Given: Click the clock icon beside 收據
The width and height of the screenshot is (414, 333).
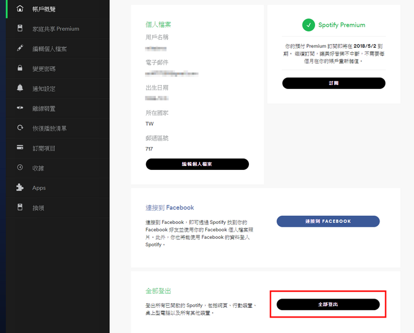Looking at the screenshot, I should tap(20, 167).
